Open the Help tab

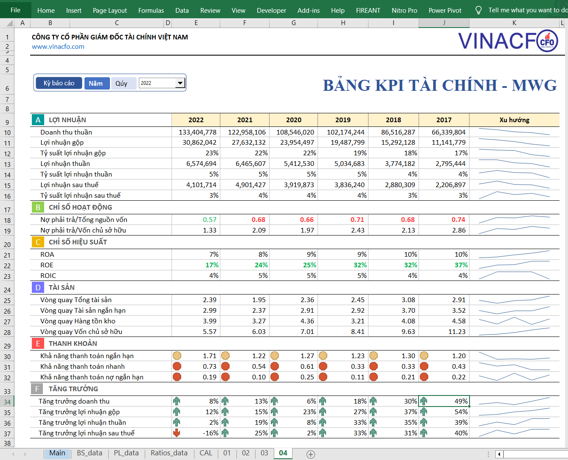click(338, 10)
